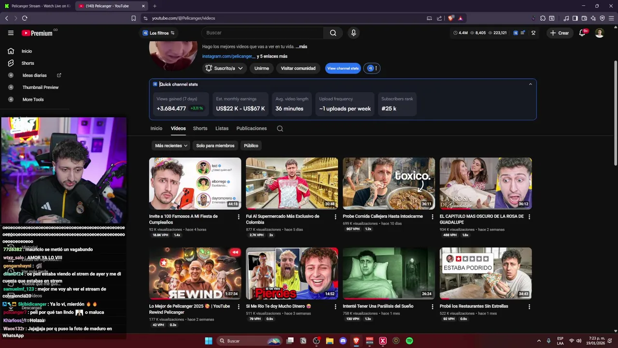Click the Brave Shields lion icon
Viewport: 618px width, 348px height.
point(451,18)
